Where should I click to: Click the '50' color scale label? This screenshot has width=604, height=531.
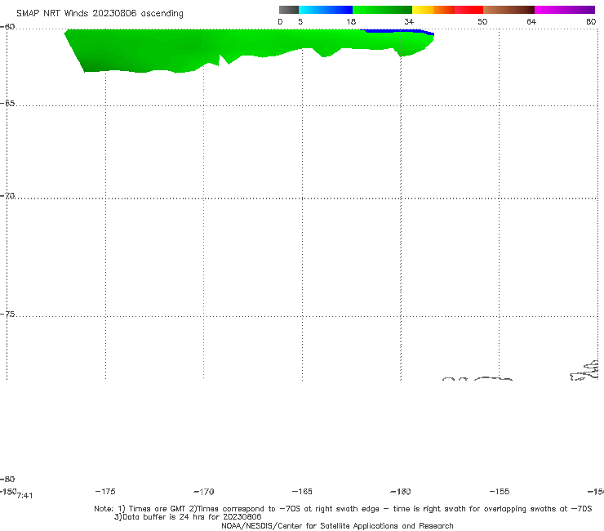[x=482, y=21]
